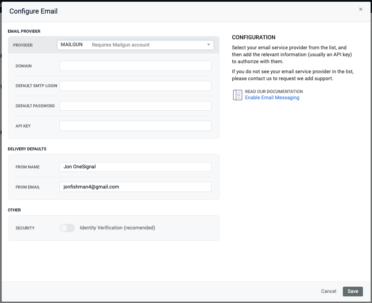Select the API Key text box
This screenshot has width=372, height=303.
(x=135, y=126)
